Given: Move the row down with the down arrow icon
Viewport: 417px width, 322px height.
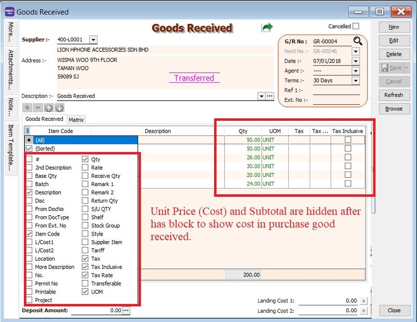Looking at the screenshot, I should pyautogui.click(x=59, y=108).
